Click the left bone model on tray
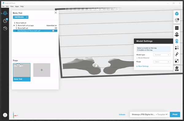 point(82,66)
